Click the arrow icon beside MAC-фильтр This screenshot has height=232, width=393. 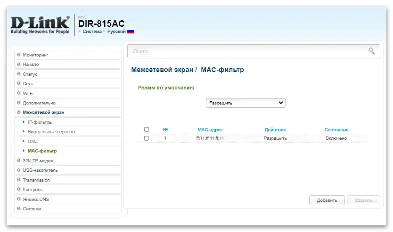(x=24, y=151)
